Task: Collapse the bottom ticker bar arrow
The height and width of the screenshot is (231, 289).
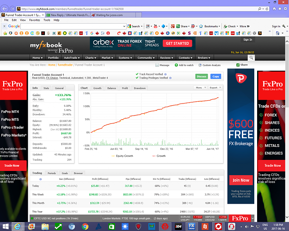Action: (252, 219)
